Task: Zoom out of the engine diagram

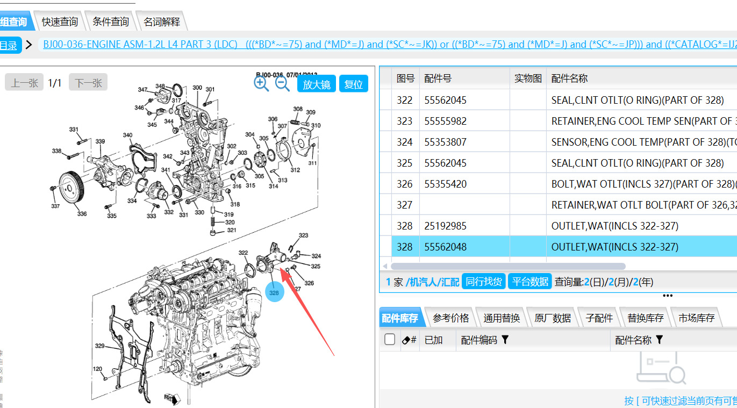Action: pos(283,83)
